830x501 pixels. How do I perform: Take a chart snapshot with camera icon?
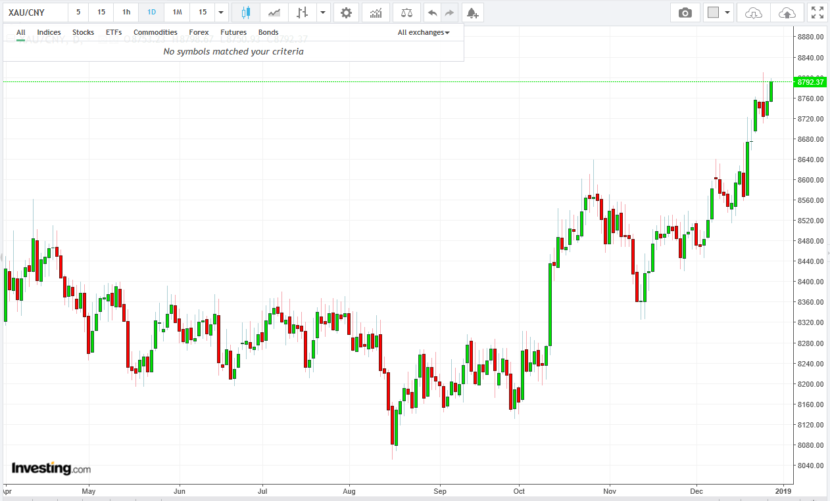(685, 12)
